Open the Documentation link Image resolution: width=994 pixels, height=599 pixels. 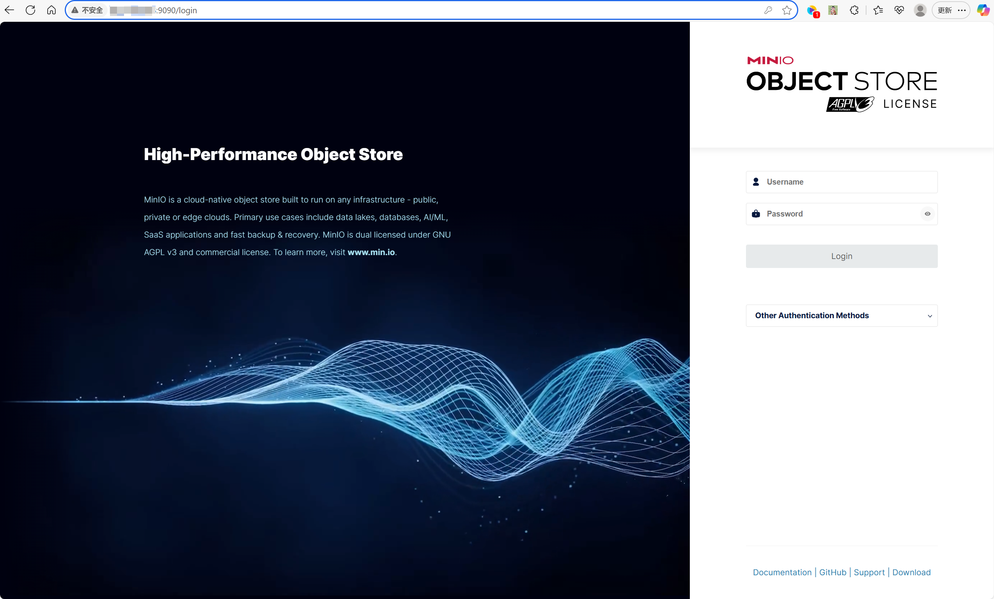[782, 572]
